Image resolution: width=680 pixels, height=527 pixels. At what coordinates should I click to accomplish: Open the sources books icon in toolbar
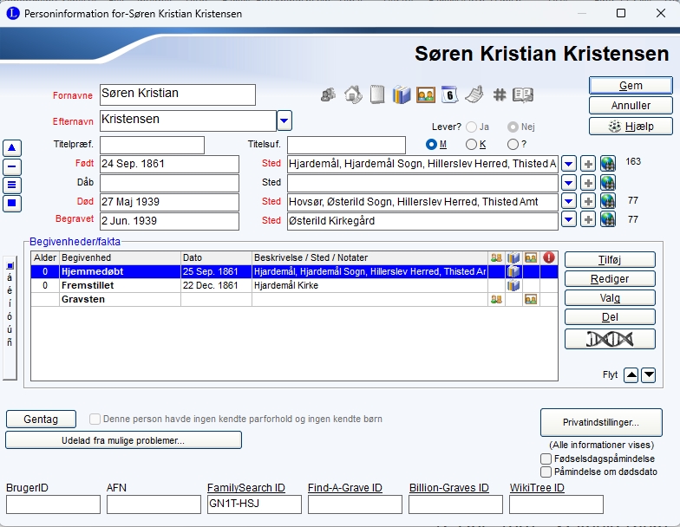401,94
